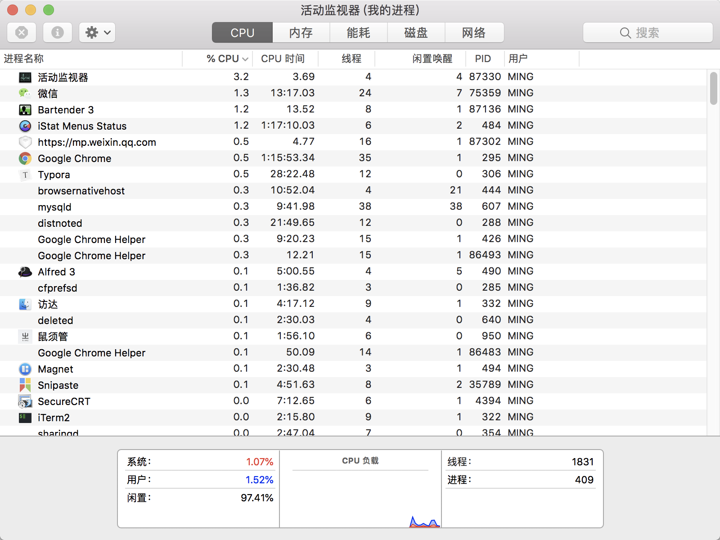
Task: Select the 微信 process name
Action: pos(48,94)
